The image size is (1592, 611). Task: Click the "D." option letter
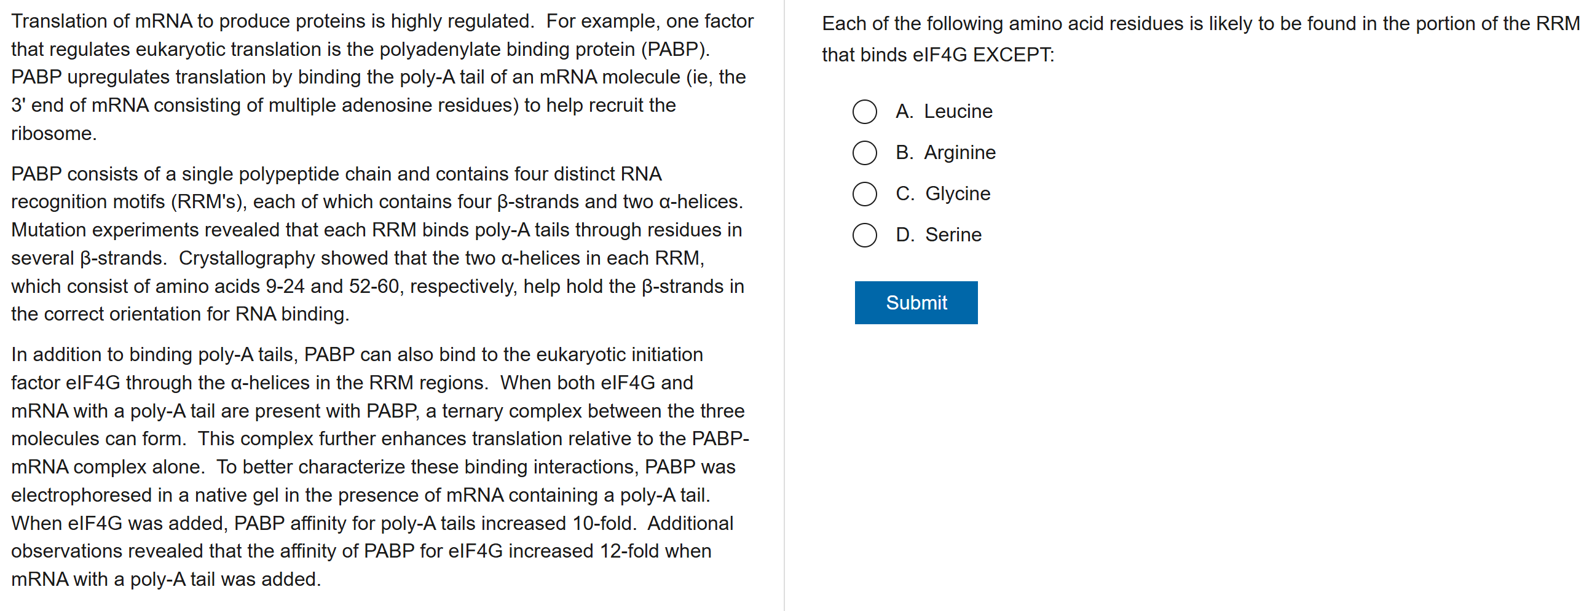(x=904, y=235)
